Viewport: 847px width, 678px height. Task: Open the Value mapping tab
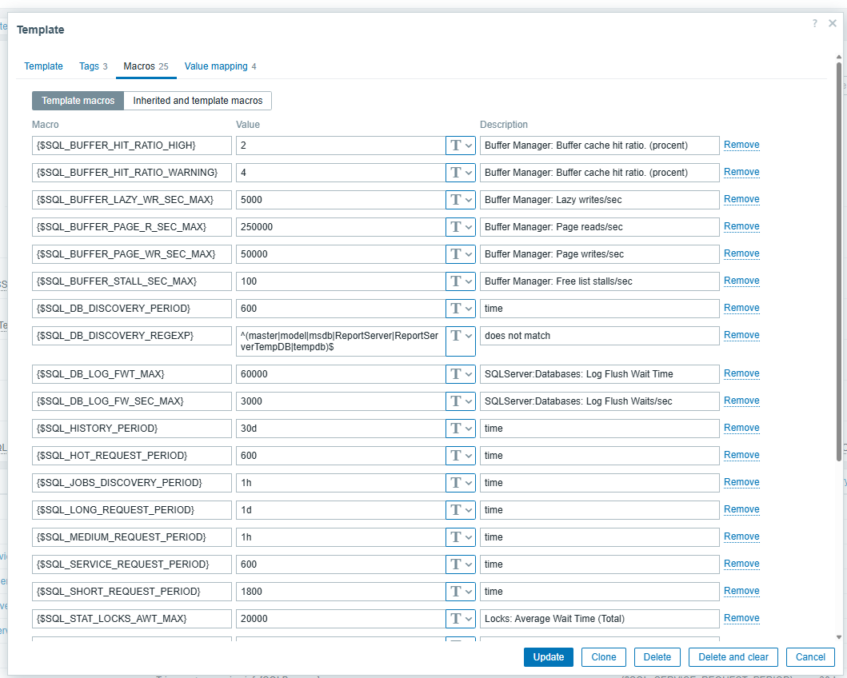point(221,66)
